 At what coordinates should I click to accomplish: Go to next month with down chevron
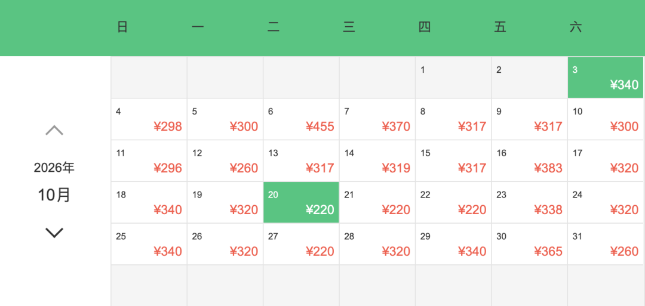click(x=54, y=233)
